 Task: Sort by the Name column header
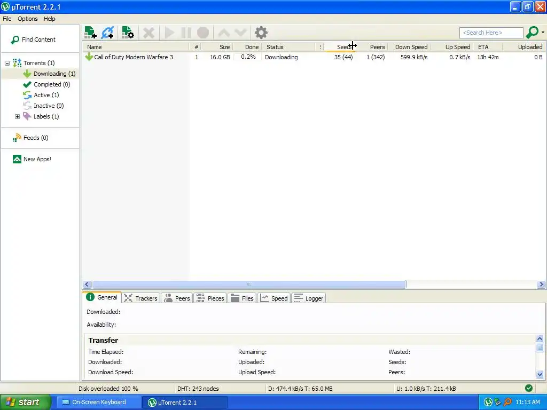[136, 47]
